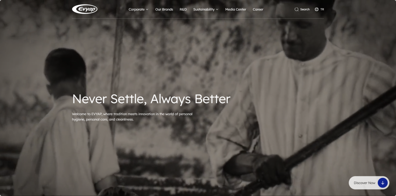Image resolution: width=396 pixels, height=196 pixels.
Task: Switch language to TR
Action: 322,9
